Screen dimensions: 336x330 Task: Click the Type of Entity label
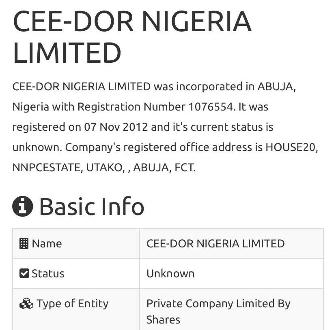click(x=73, y=304)
